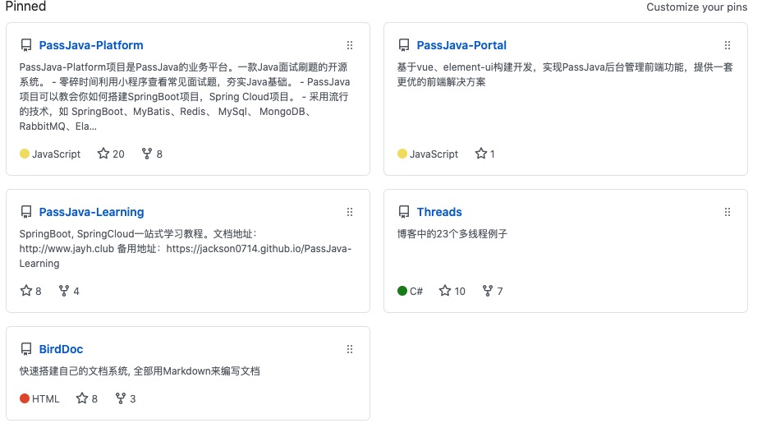Open the BirdDoc repository link
762x437 pixels.
pos(61,349)
